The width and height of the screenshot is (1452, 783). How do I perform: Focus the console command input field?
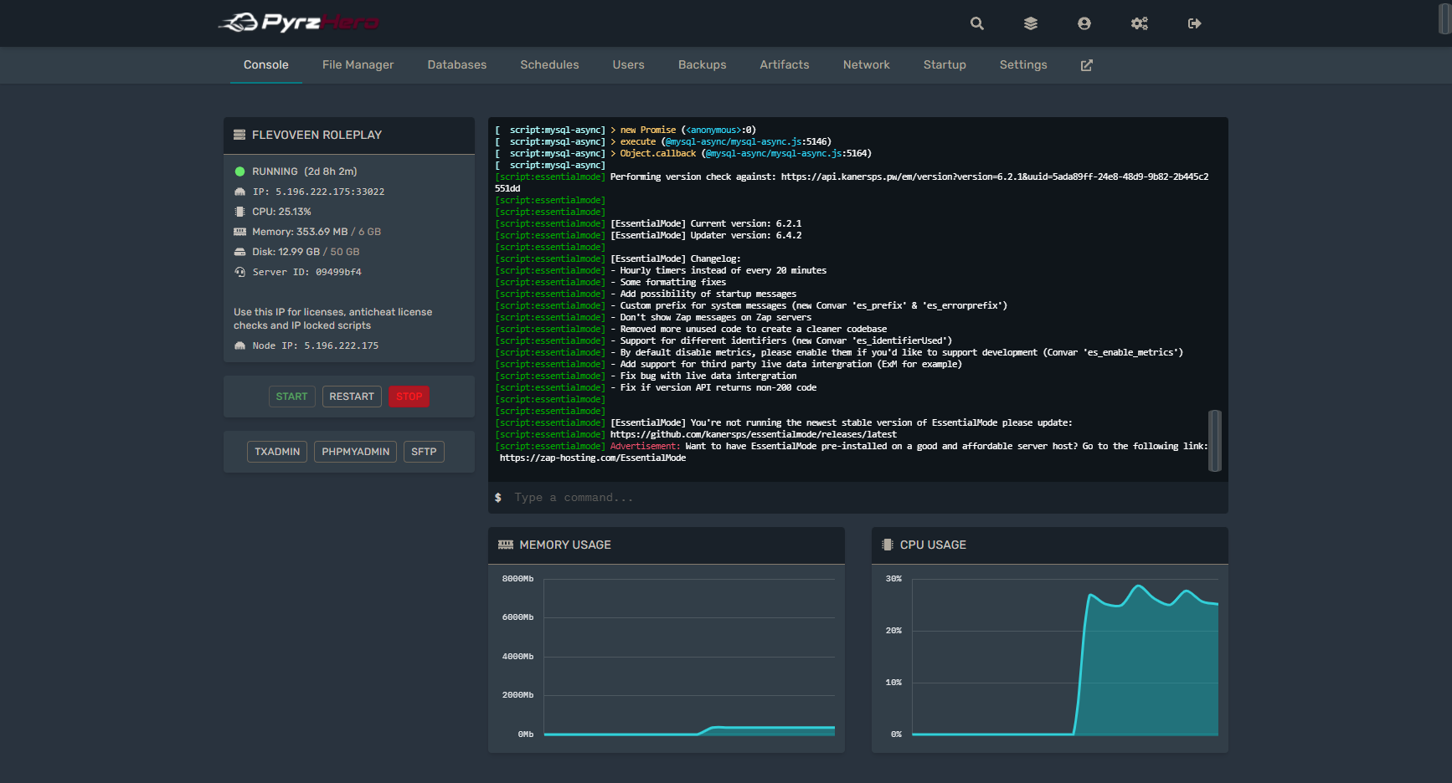tap(862, 498)
